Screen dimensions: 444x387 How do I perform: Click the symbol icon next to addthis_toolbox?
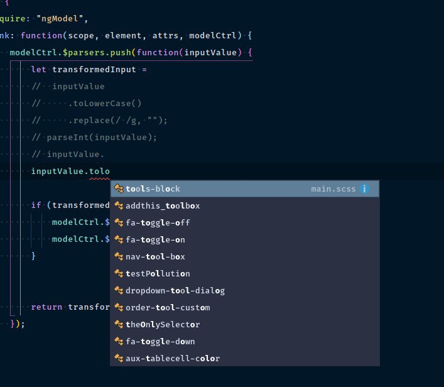(x=119, y=205)
